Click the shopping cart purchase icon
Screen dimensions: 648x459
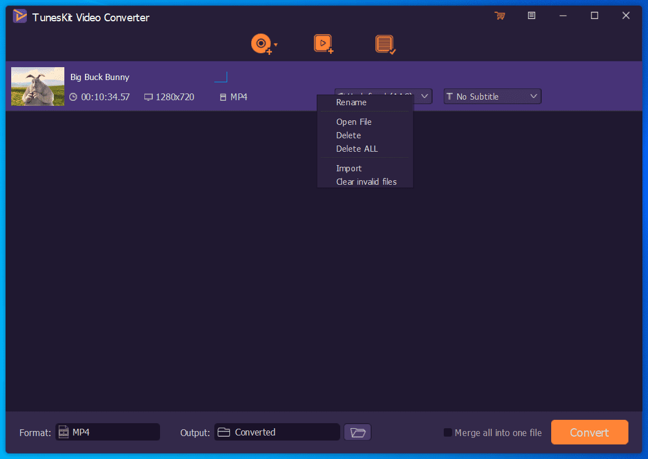click(x=500, y=16)
